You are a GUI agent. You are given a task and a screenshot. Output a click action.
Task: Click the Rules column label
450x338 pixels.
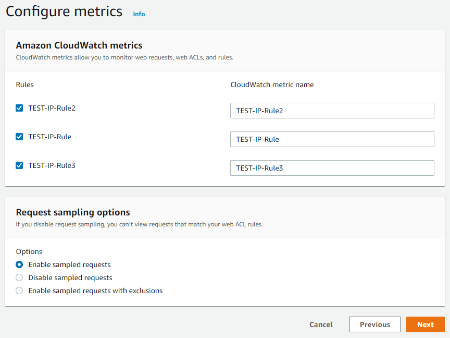[25, 84]
